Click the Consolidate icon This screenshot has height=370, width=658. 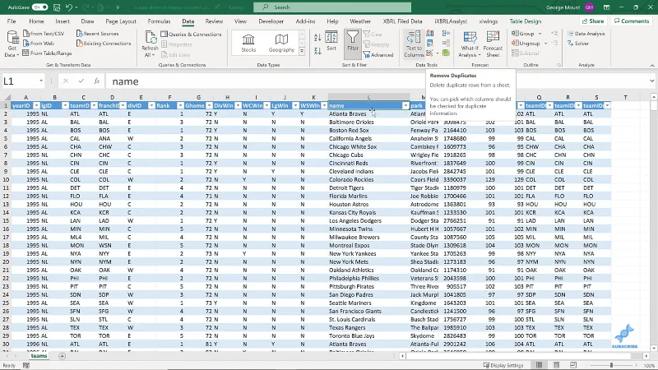446,33
